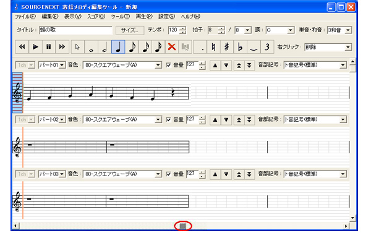
Task: Click the 音量 value field of パート02
Action: pos(192,119)
